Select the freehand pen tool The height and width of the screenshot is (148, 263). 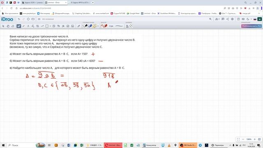[x=19, y=26]
